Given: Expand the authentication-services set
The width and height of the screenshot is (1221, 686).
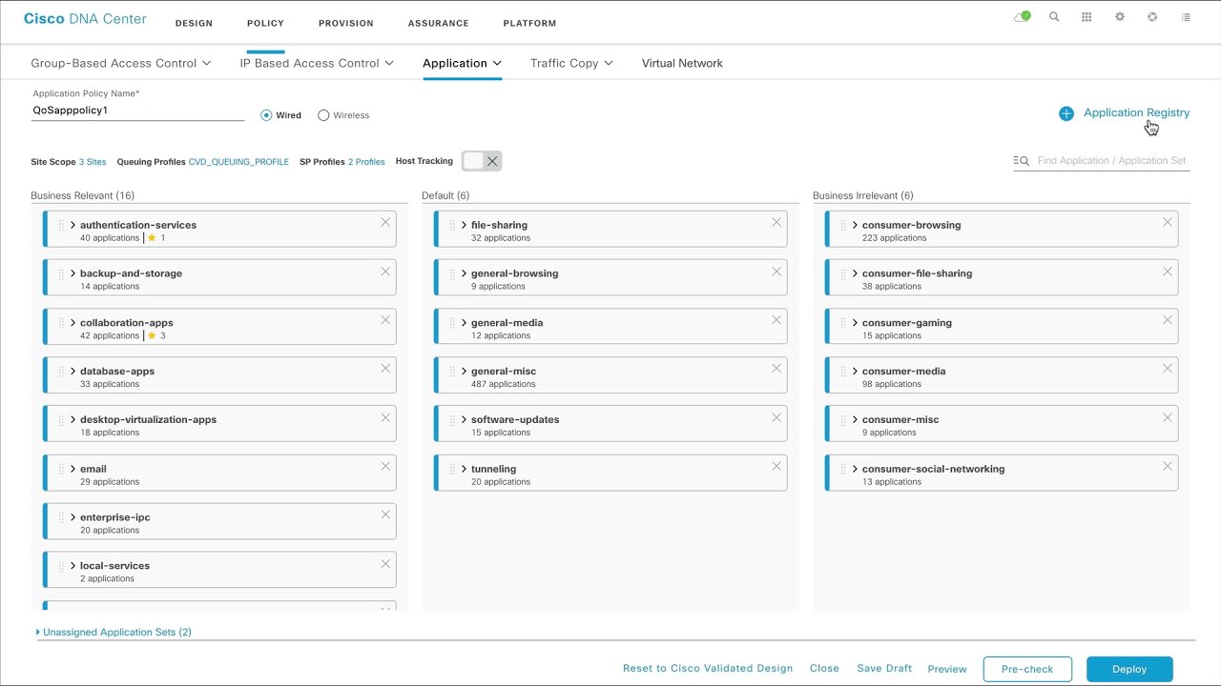Looking at the screenshot, I should (73, 225).
